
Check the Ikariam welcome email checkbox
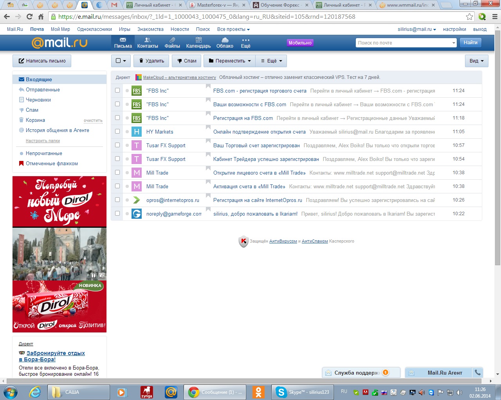117,213
